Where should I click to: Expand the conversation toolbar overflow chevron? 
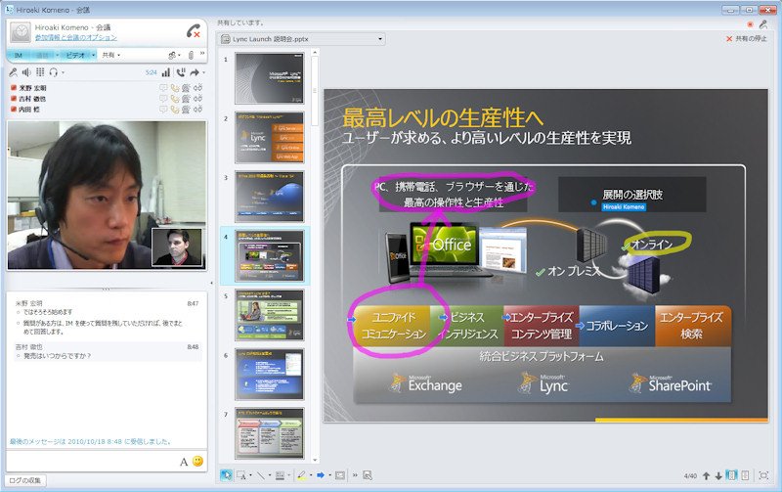pyautogui.click(x=202, y=53)
